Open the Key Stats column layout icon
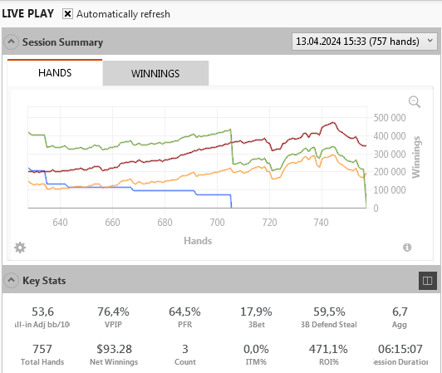 coord(428,281)
